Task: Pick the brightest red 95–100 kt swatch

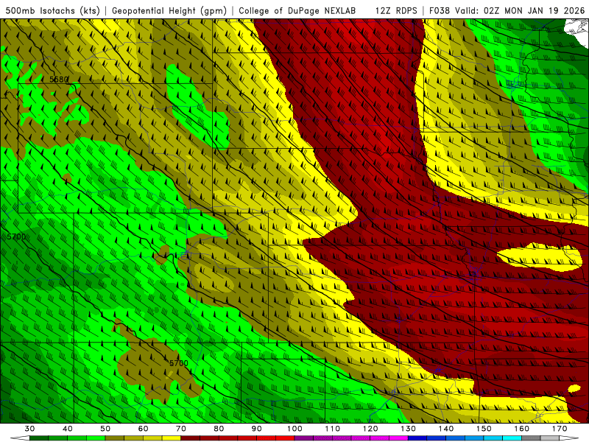Action: [285, 438]
